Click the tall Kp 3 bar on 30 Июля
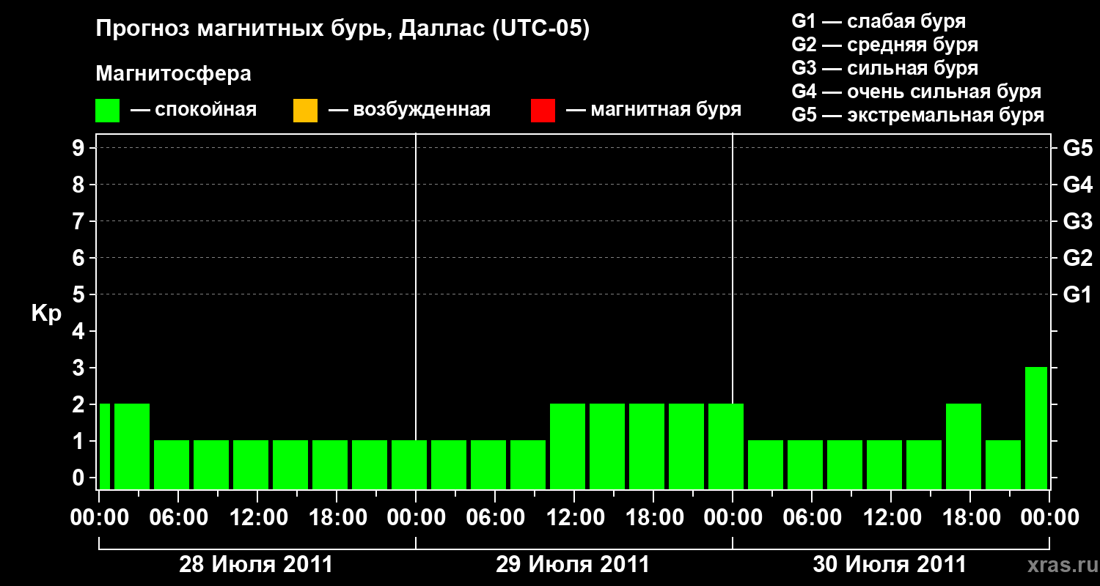1100x586 pixels. click(1036, 428)
